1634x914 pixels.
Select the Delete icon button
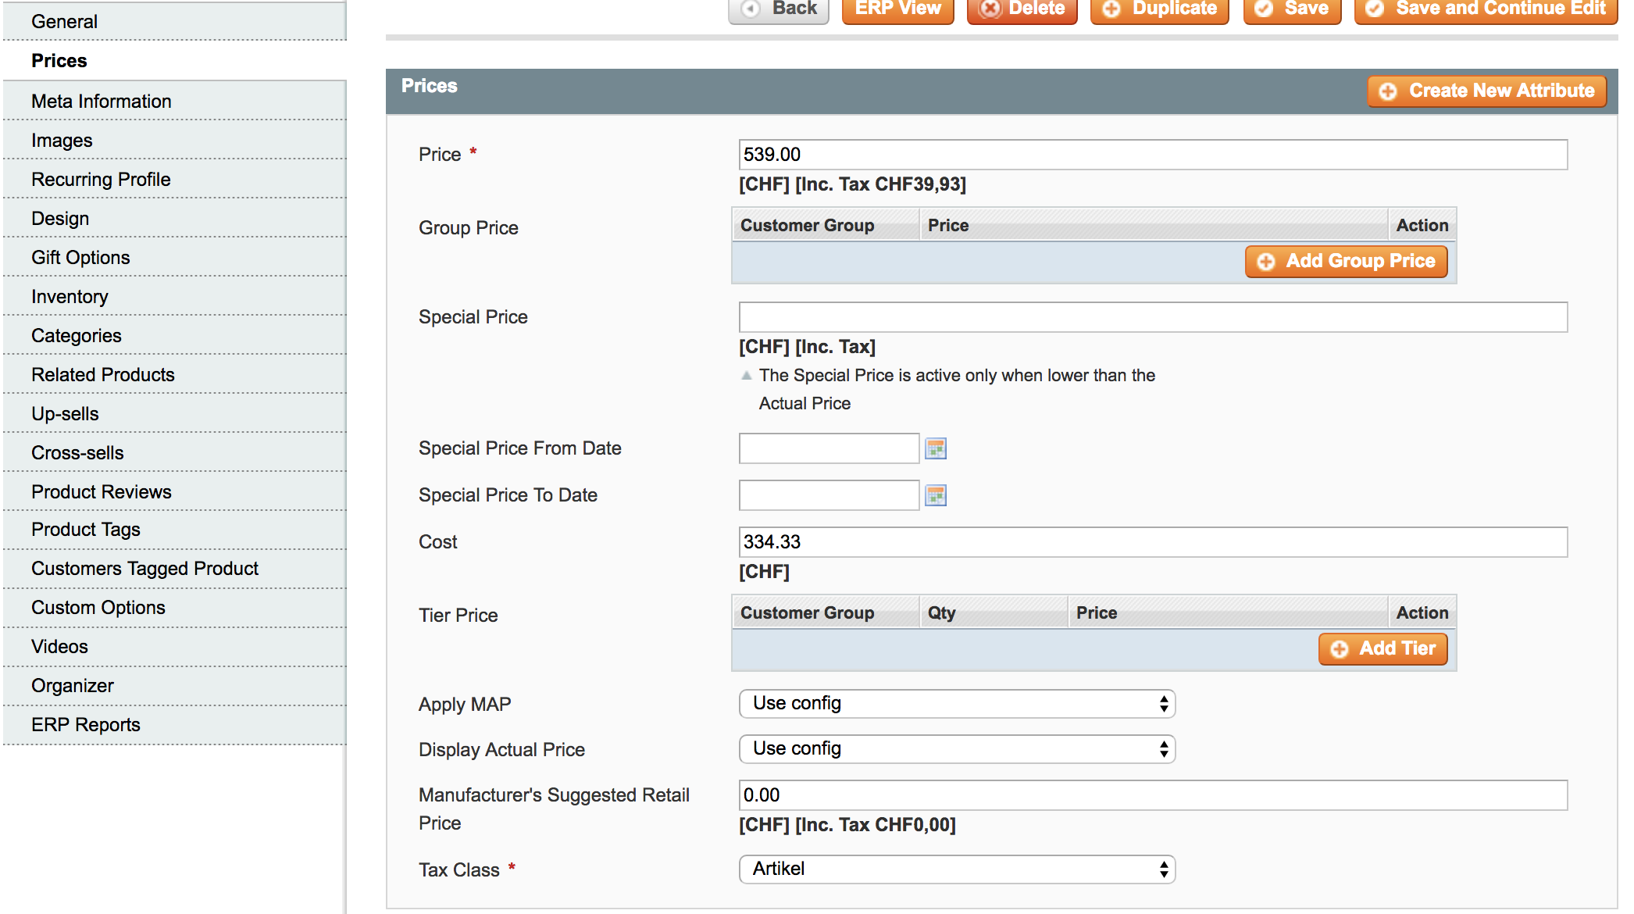990,9
